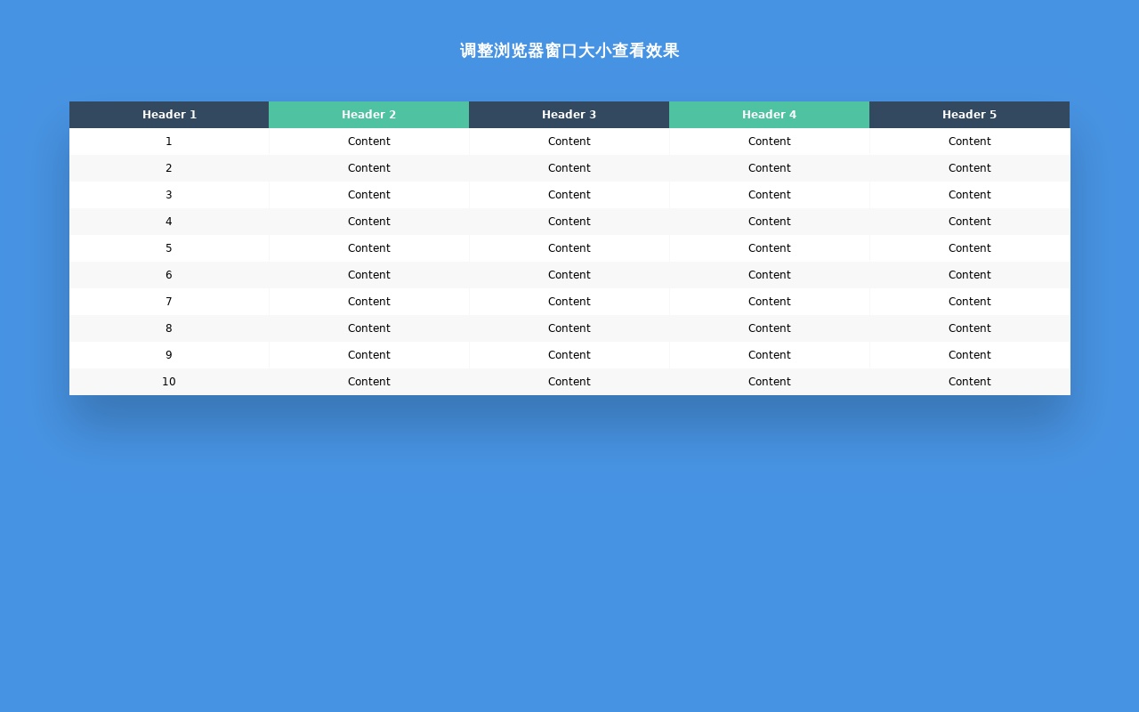Click Content in row 1 under Header 3

(569, 142)
